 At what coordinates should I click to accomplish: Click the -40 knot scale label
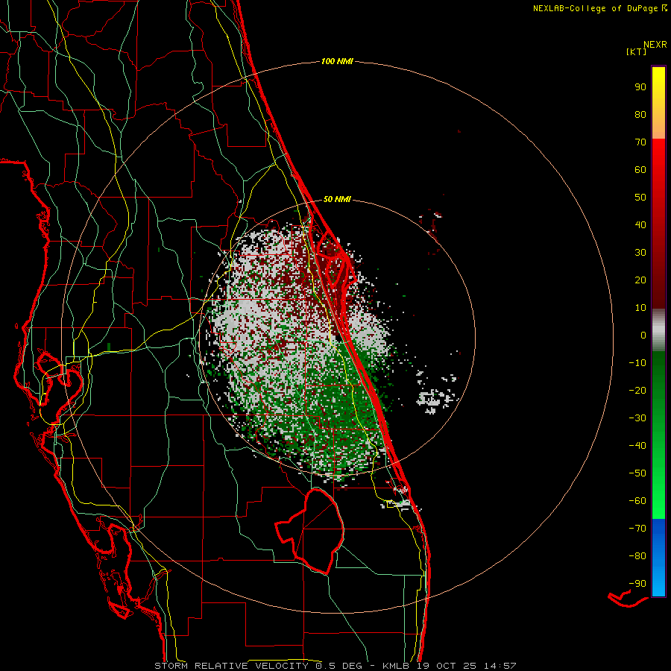click(x=637, y=446)
